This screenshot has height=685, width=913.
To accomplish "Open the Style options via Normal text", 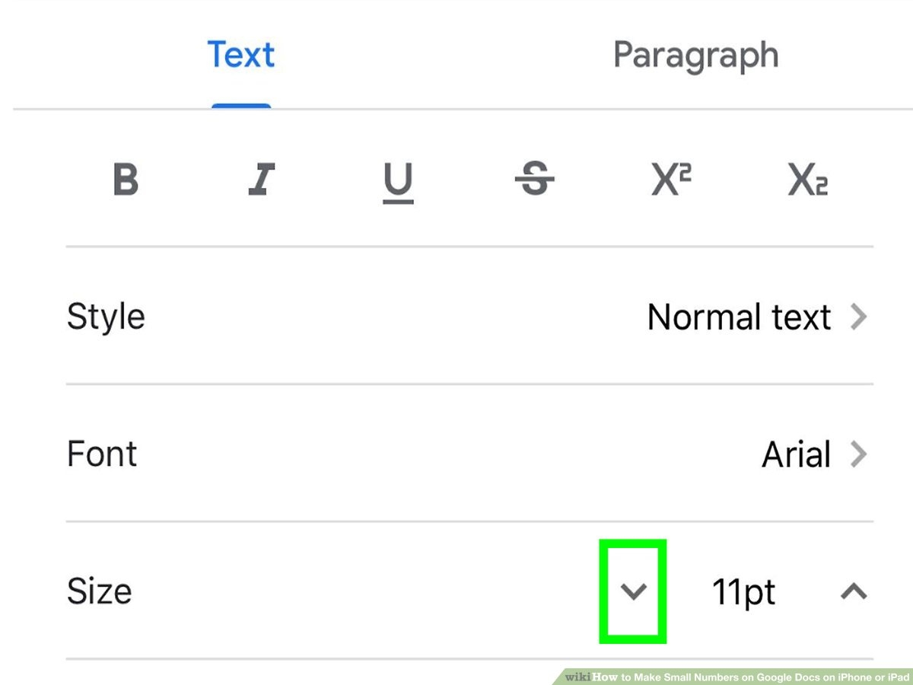I will [738, 317].
